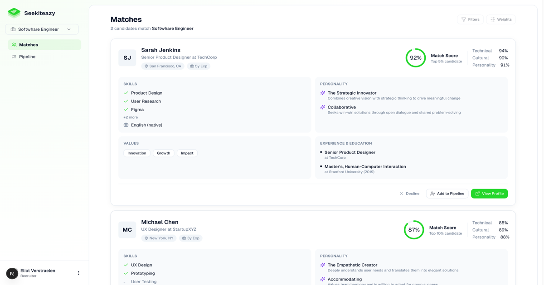Click the Michael Chen name heading

coord(160,222)
